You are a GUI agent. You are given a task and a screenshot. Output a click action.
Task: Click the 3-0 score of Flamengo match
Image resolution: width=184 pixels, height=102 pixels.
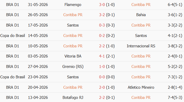click(x=102, y=5)
